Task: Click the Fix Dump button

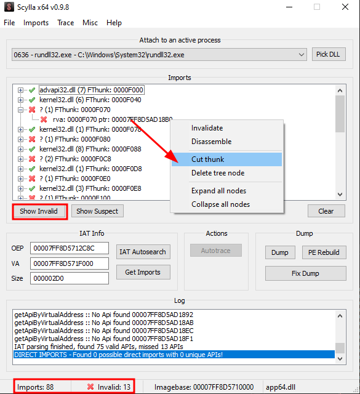Action: [x=305, y=273]
